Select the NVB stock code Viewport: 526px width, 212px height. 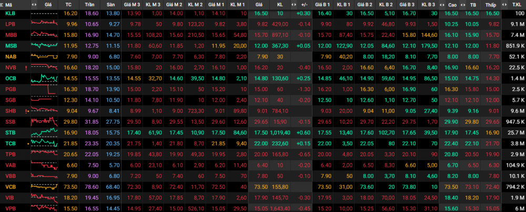[x=11, y=67]
